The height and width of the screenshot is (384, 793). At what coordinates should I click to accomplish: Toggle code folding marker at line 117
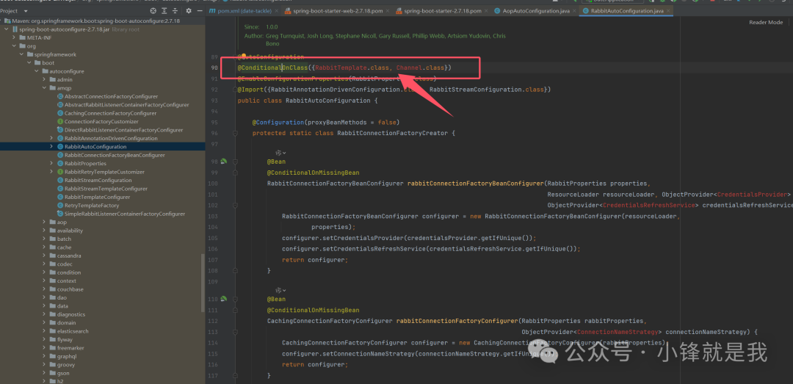tap(235, 375)
